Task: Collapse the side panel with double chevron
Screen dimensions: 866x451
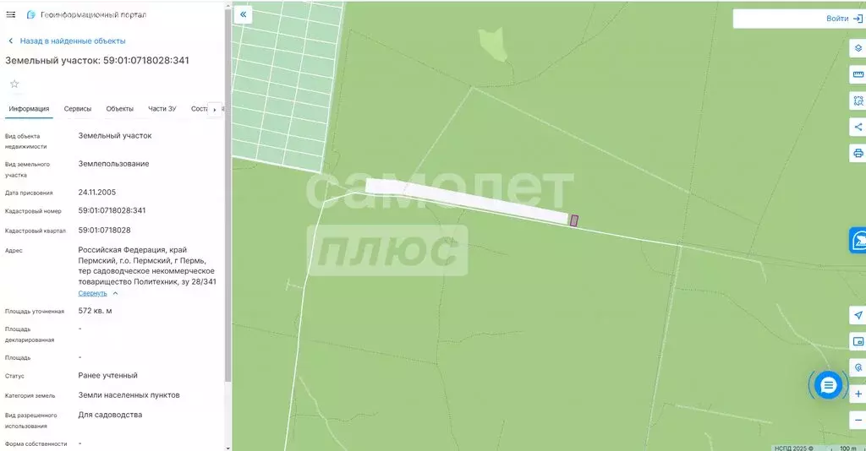Action: tap(243, 15)
